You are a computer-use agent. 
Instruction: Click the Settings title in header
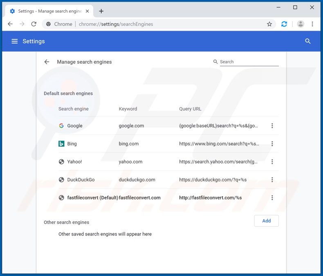[x=34, y=41]
